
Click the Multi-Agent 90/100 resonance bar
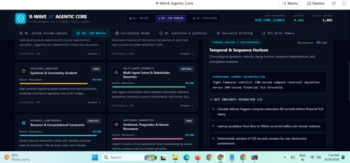153,87
